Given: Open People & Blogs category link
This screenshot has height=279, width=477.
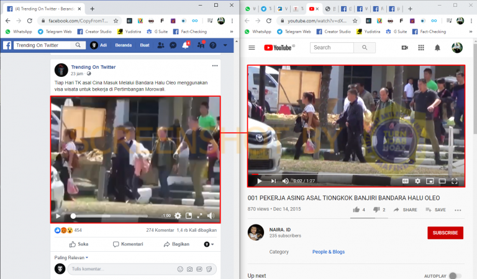Looking at the screenshot, I should (328, 252).
